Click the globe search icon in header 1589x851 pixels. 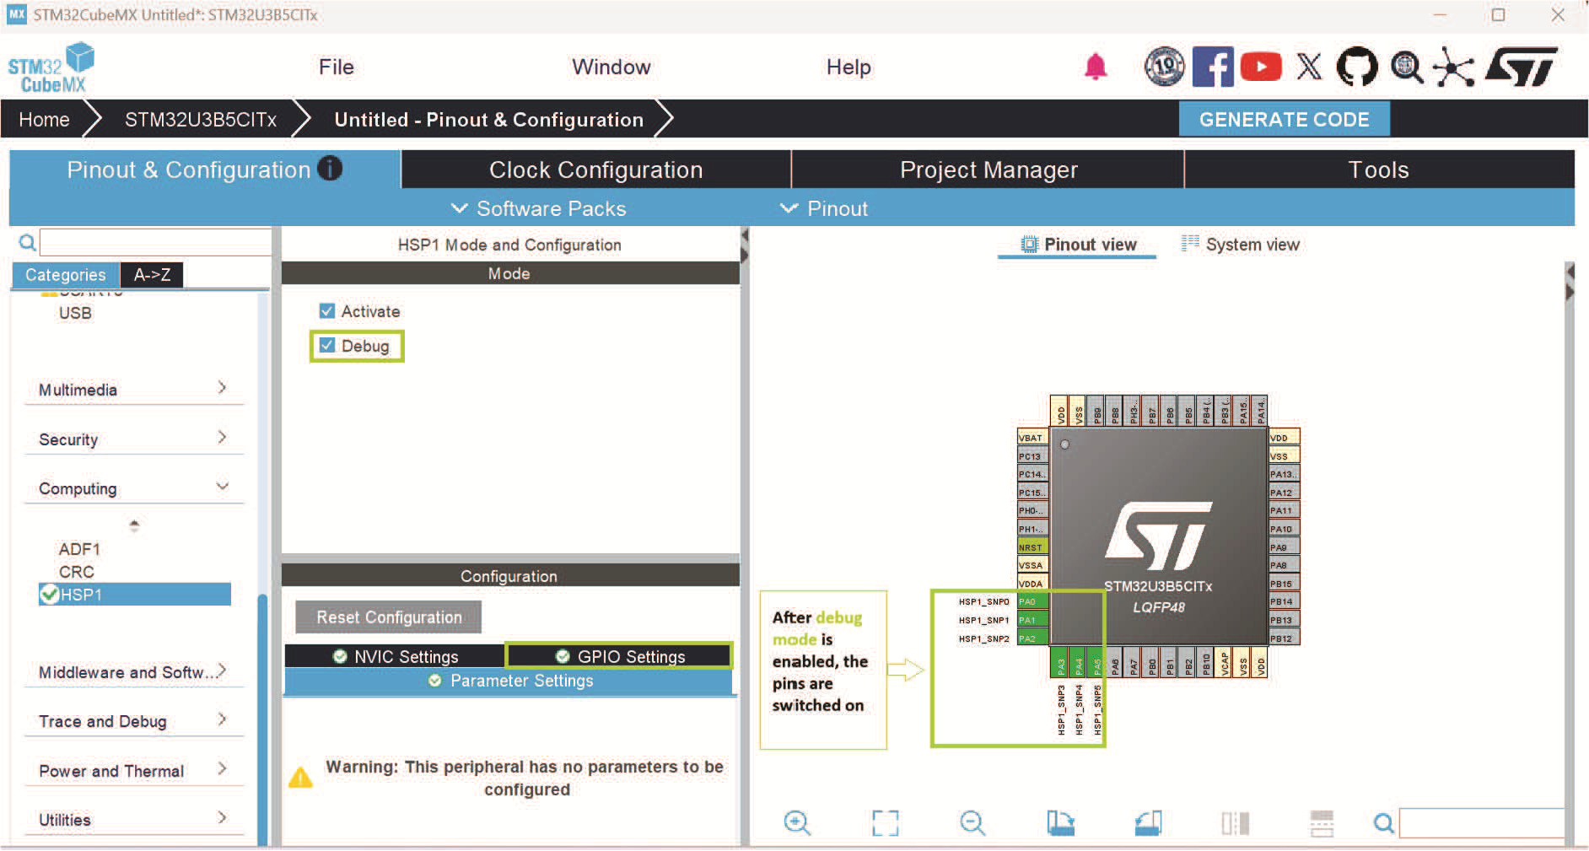point(1406,67)
